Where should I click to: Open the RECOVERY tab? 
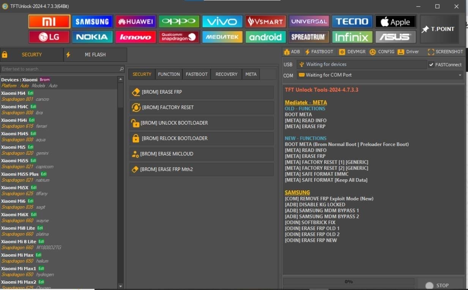click(226, 74)
